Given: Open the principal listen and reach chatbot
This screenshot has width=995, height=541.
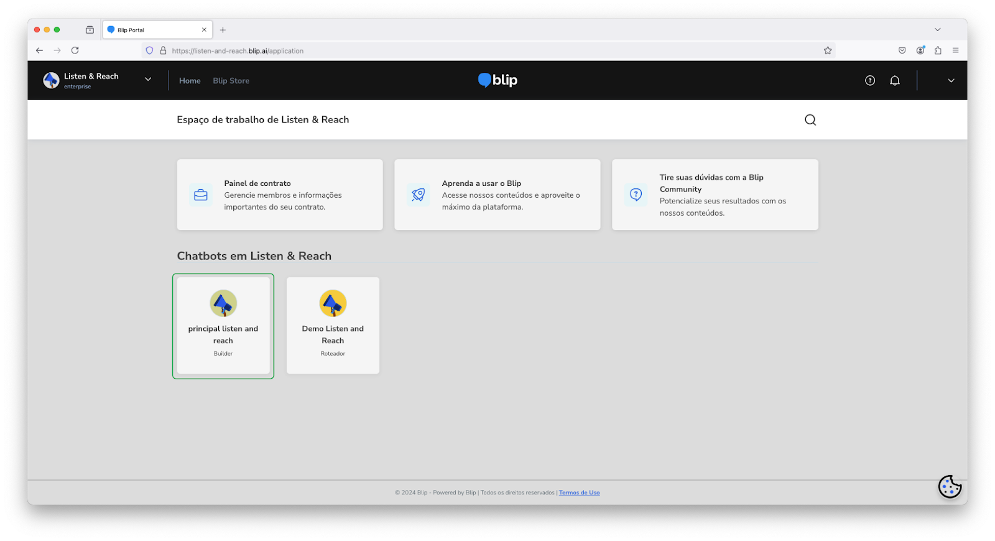Looking at the screenshot, I should pos(223,326).
